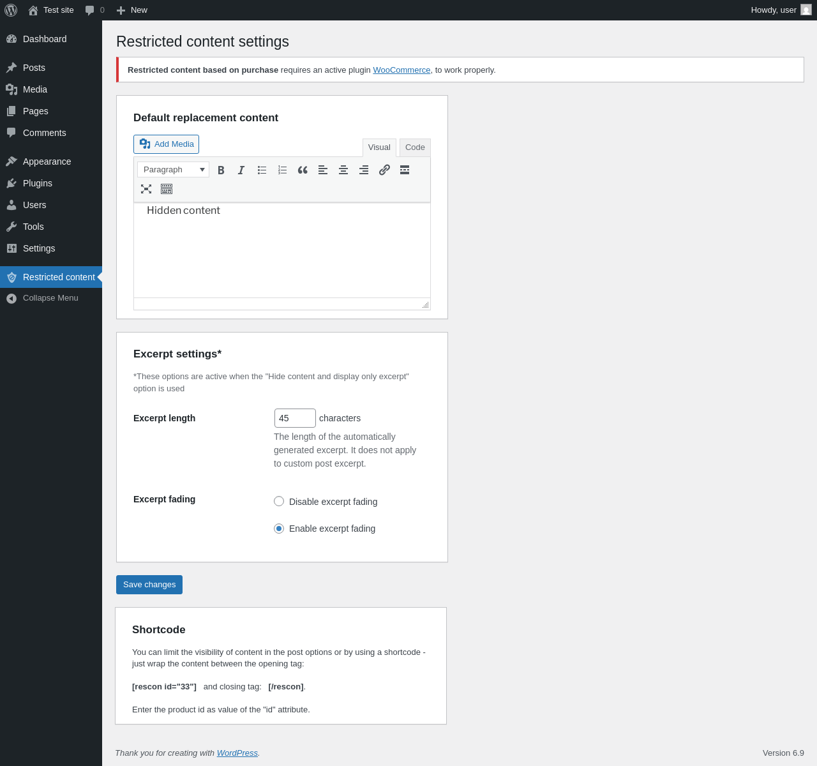Apply blockquote formatting

click(303, 170)
